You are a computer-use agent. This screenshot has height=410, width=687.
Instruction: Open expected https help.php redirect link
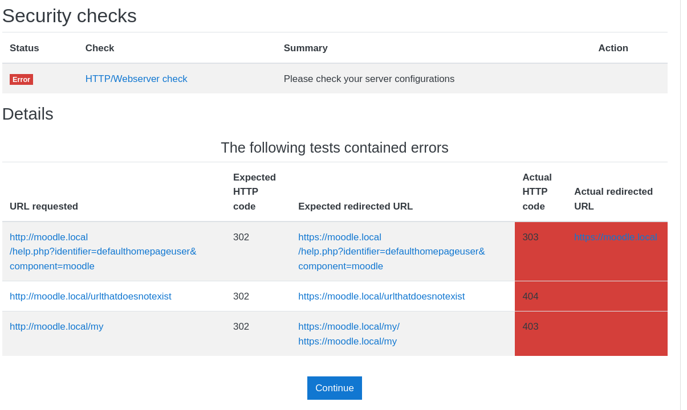[x=392, y=251]
